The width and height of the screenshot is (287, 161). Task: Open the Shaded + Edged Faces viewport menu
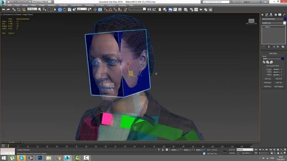pyautogui.click(x=24, y=14)
